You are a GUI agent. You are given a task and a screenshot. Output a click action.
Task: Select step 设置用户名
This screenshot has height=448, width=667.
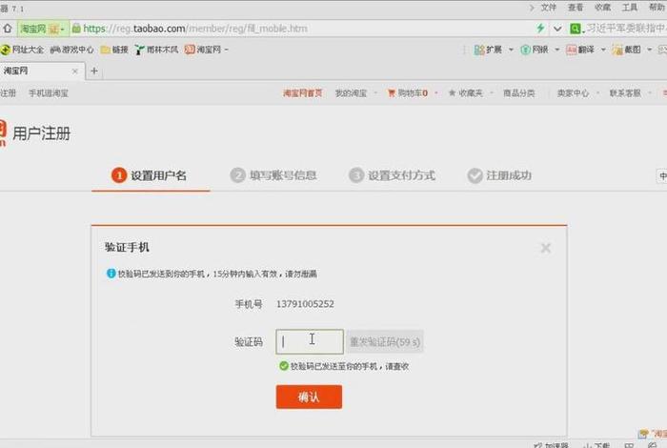[x=150, y=175]
